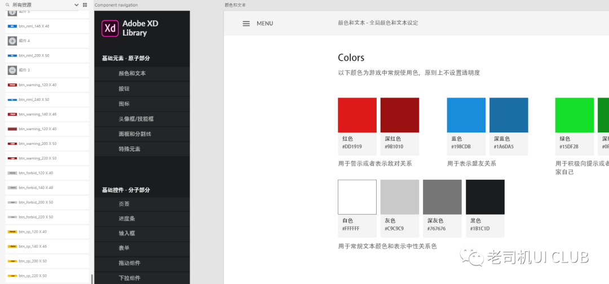Pick the black #1B1C1D color swatch
Viewport: 609px width, 284px height.
[485, 197]
